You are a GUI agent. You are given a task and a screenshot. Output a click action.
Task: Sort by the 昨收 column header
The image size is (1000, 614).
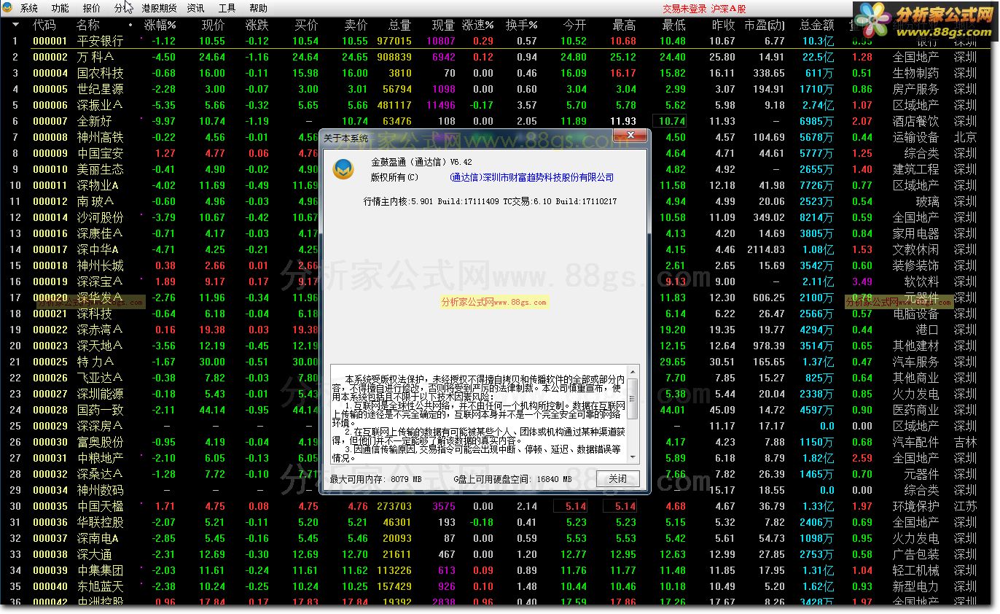point(723,25)
